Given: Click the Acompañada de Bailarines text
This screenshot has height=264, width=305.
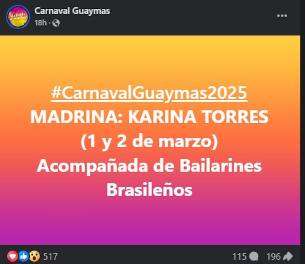Looking at the screenshot, I should pyautogui.click(x=149, y=166).
